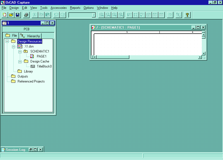Maximize the Session Log window
This screenshot has width=223, height=160.
[x=35, y=150]
